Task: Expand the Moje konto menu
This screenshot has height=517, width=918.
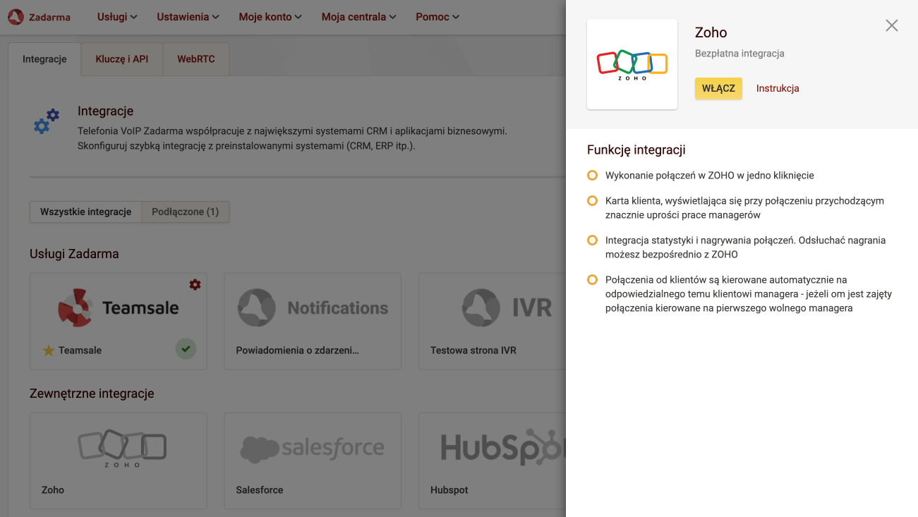Action: pyautogui.click(x=270, y=17)
